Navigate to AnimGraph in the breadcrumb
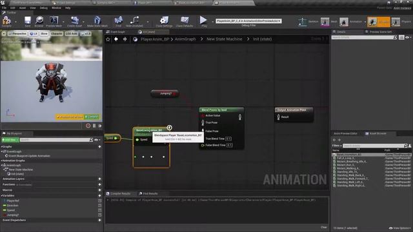Image resolution: width=413 pixels, height=232 pixels. tap(185, 39)
